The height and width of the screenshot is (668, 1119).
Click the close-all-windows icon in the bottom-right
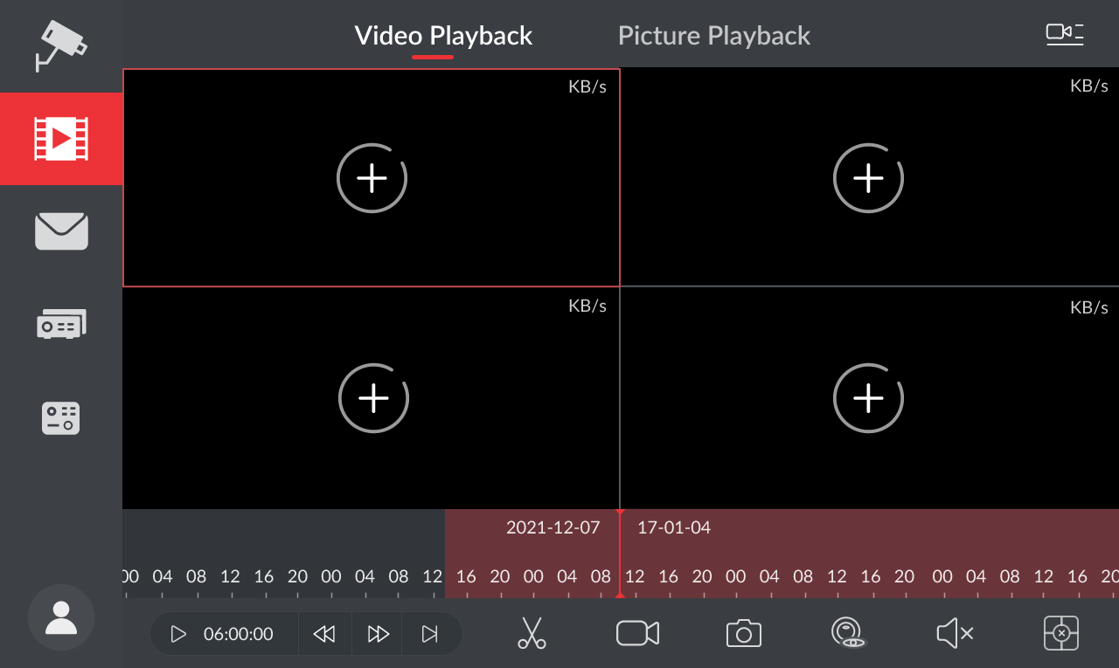pos(1061,633)
